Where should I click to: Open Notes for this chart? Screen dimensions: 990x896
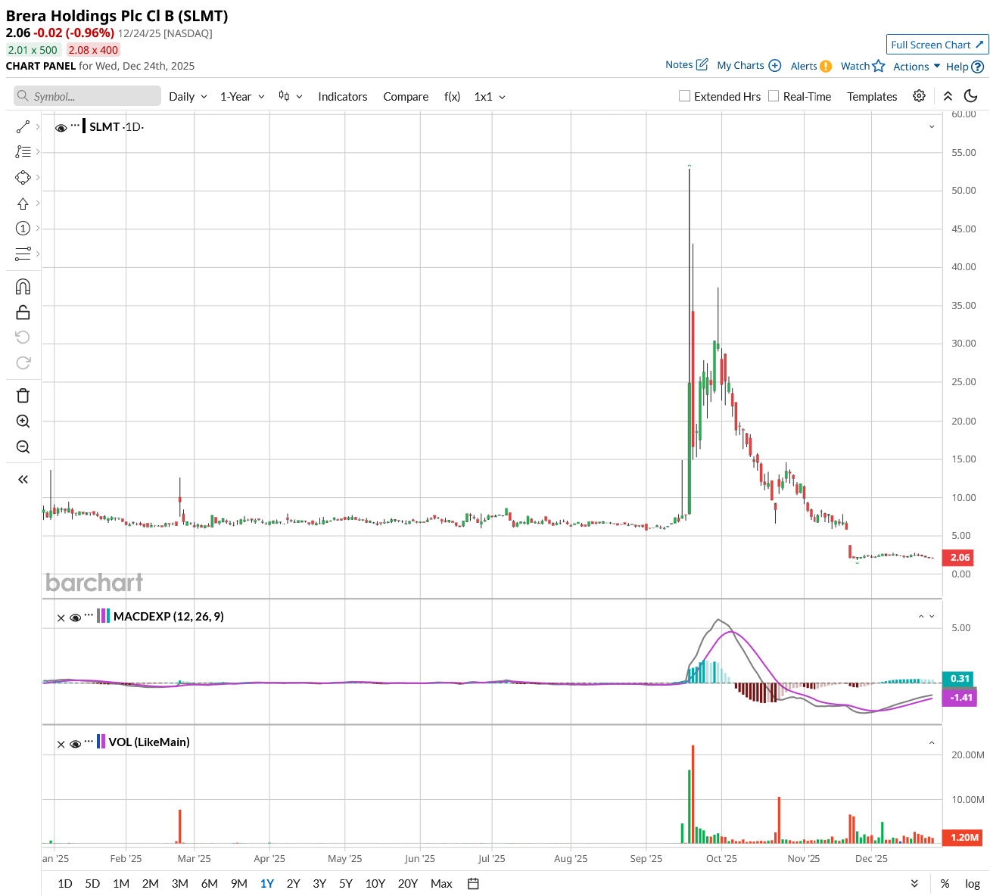pos(686,65)
